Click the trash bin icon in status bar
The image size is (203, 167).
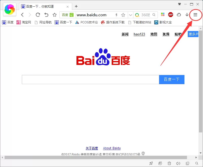[169, 163]
